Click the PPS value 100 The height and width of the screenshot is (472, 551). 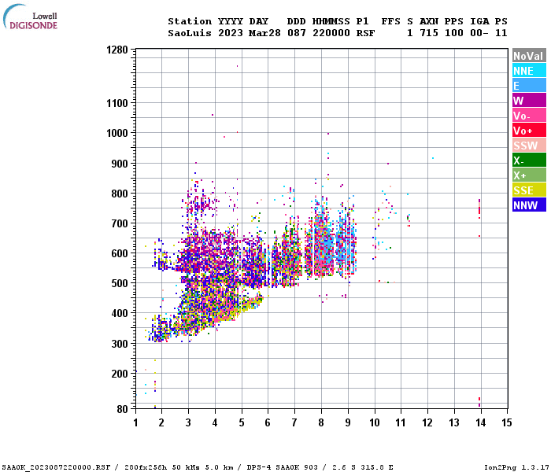[x=454, y=33]
